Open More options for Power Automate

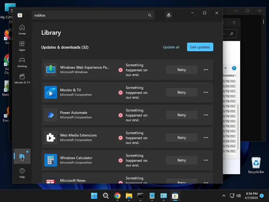pos(206,115)
